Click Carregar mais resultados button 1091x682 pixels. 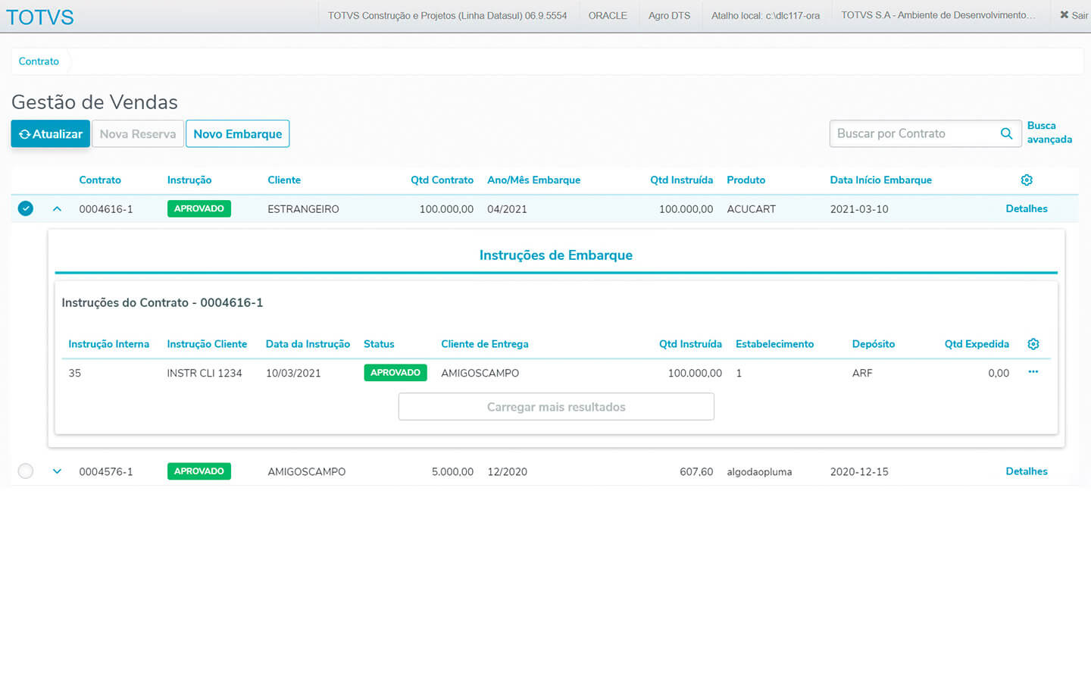[556, 407]
